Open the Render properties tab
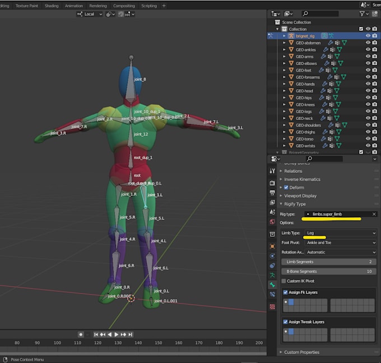Viewport: 381px width, 363px height. tap(272, 183)
